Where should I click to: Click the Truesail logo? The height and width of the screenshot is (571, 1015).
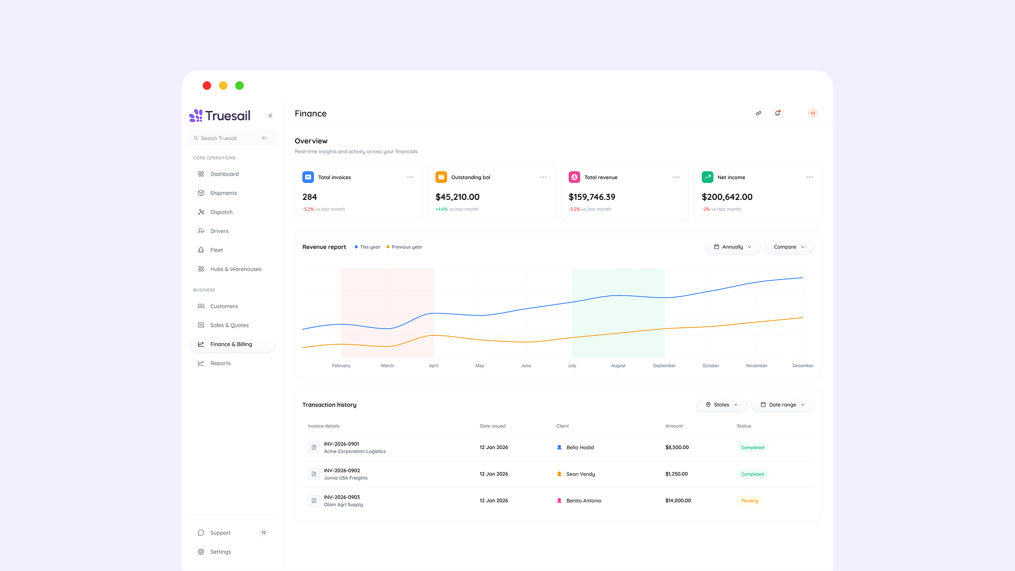click(x=220, y=115)
